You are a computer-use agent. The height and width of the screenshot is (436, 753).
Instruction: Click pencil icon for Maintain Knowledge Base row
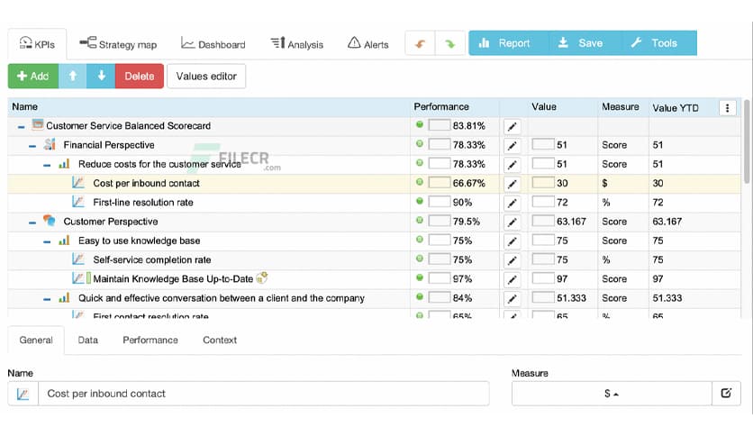click(512, 279)
